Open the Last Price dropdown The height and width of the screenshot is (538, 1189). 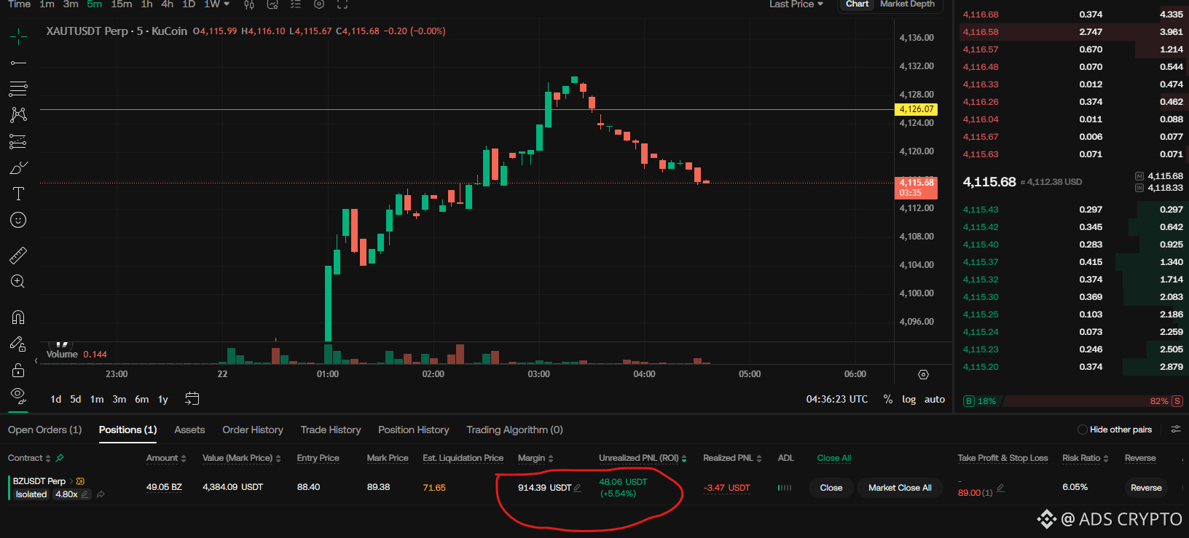(796, 4)
